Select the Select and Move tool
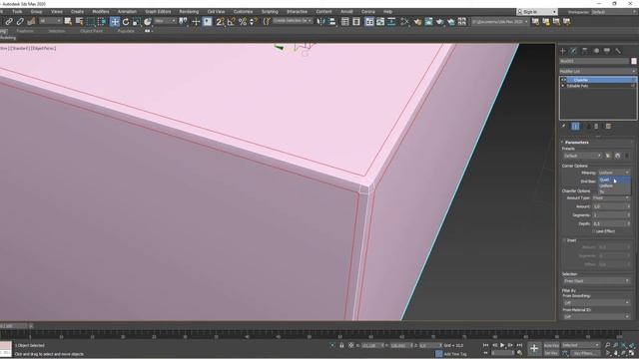The height and width of the screenshot is (359, 639). pyautogui.click(x=115, y=22)
